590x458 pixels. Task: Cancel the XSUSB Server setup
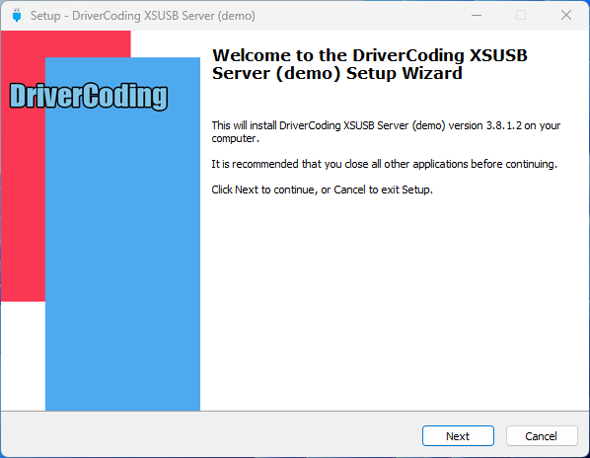point(542,436)
